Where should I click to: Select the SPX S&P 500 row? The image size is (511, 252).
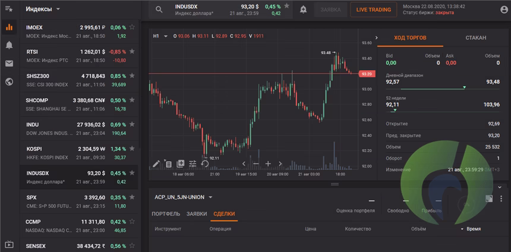point(79,201)
